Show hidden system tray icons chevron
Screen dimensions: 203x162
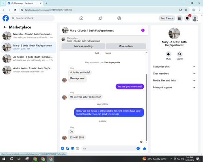point(171,159)
